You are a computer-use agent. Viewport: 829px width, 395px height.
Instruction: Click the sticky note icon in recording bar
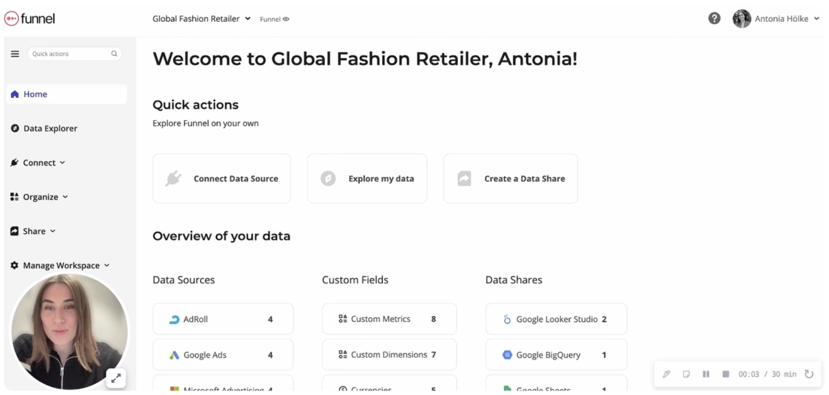coord(686,374)
